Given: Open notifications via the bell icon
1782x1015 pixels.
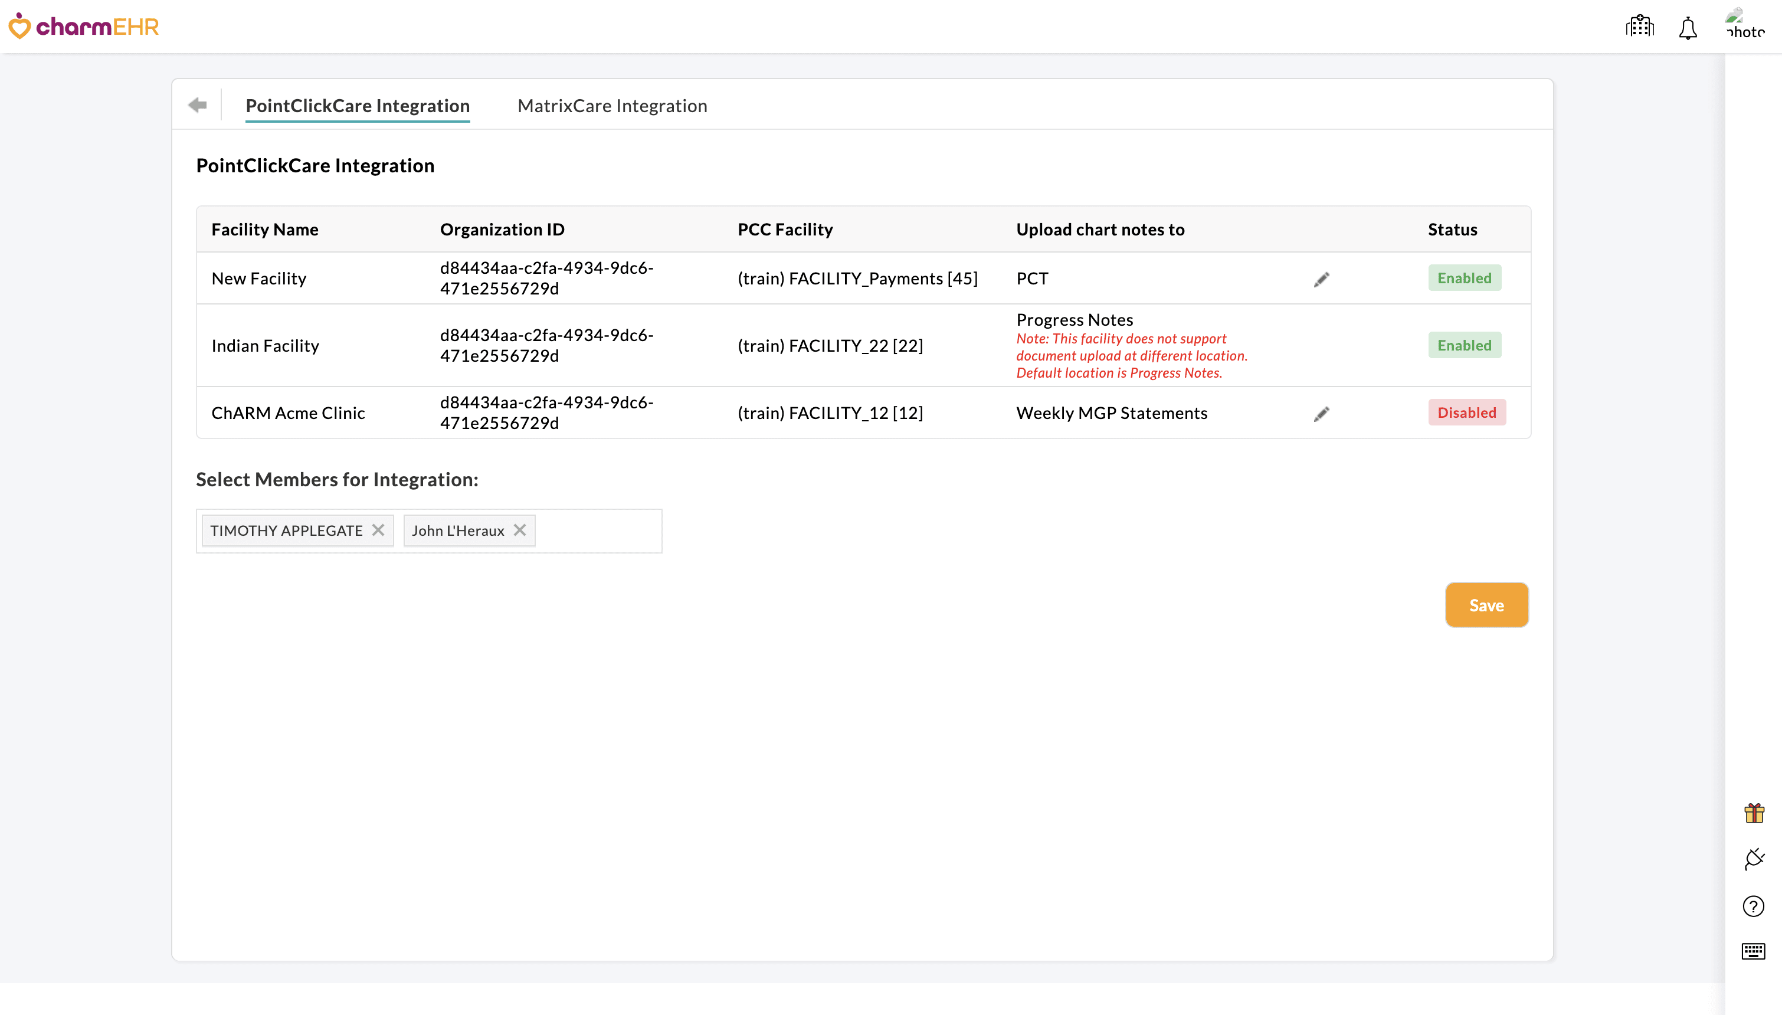Looking at the screenshot, I should point(1687,27).
